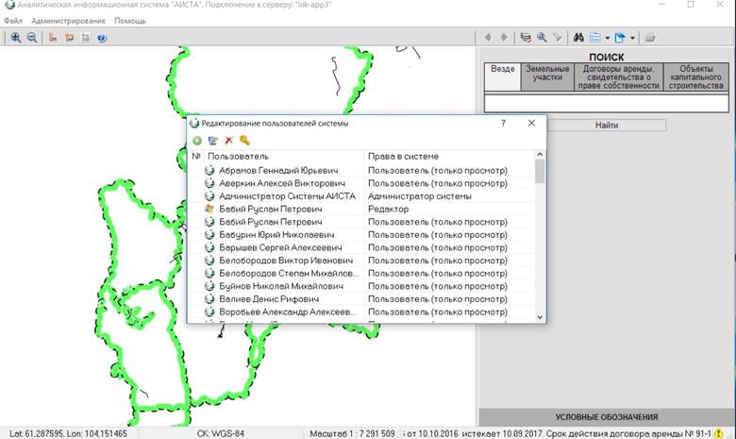Click the key password icon in dialog

coord(244,140)
